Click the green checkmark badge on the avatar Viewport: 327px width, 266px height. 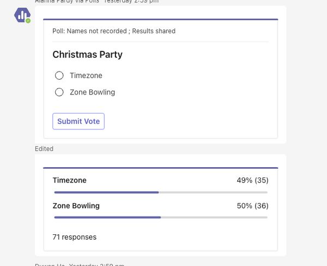coord(28,21)
